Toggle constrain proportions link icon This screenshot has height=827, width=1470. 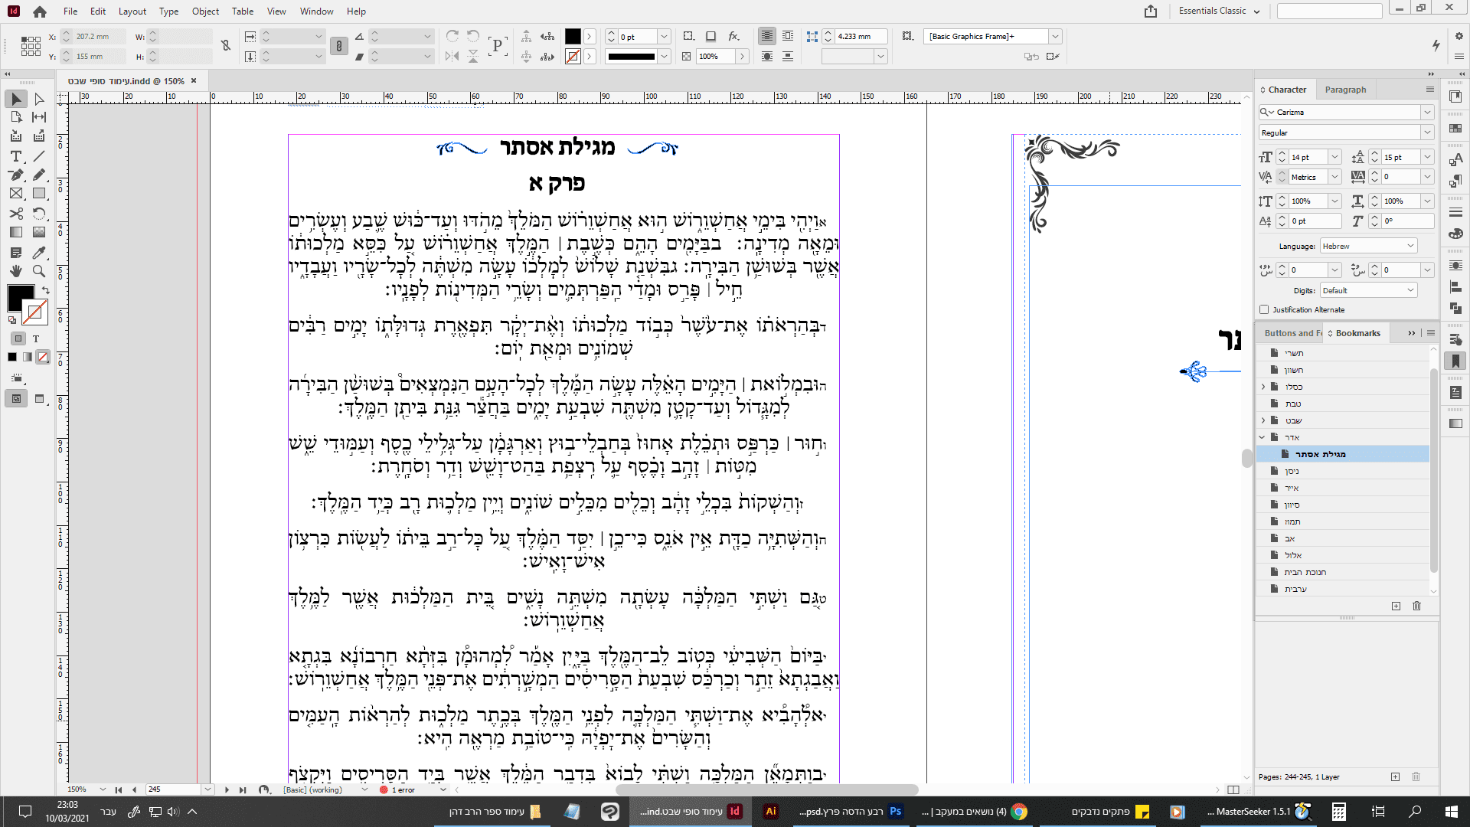(x=226, y=46)
